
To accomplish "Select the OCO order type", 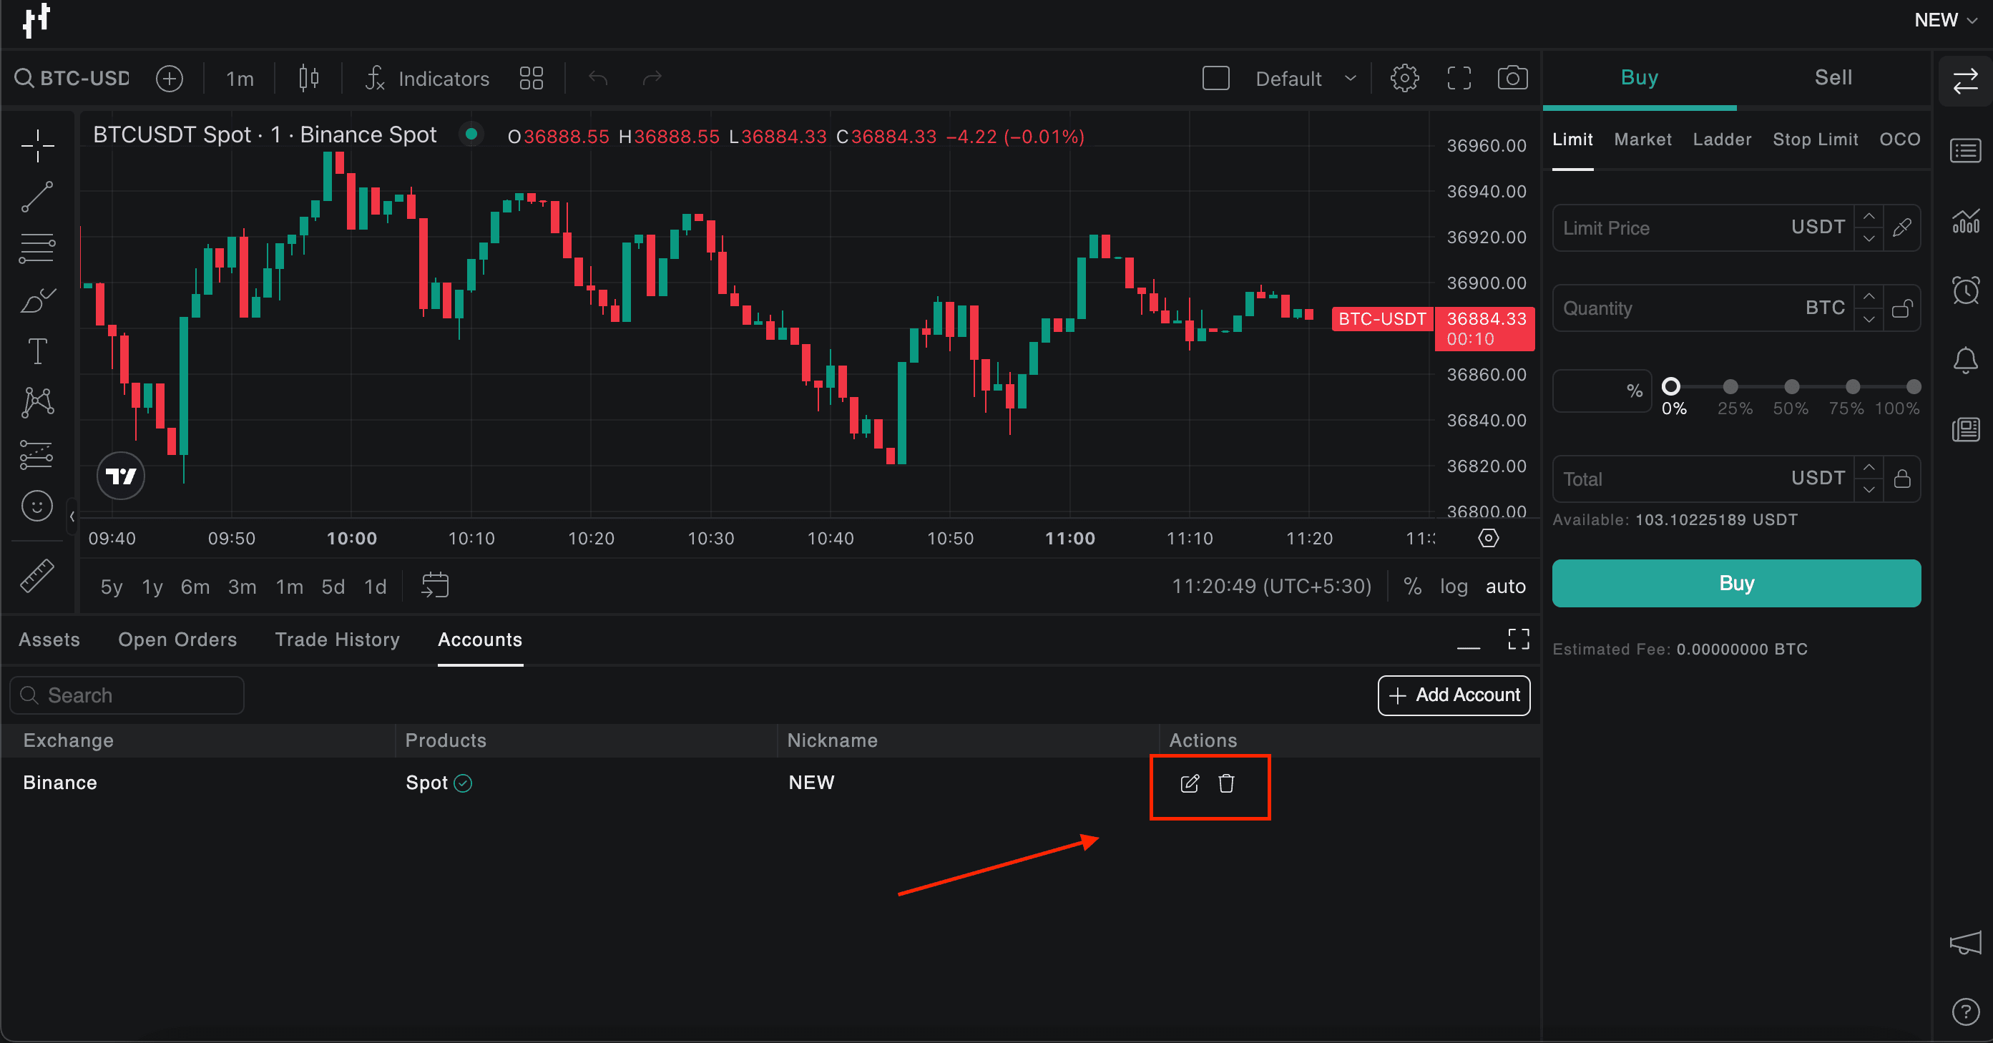I will (1899, 139).
